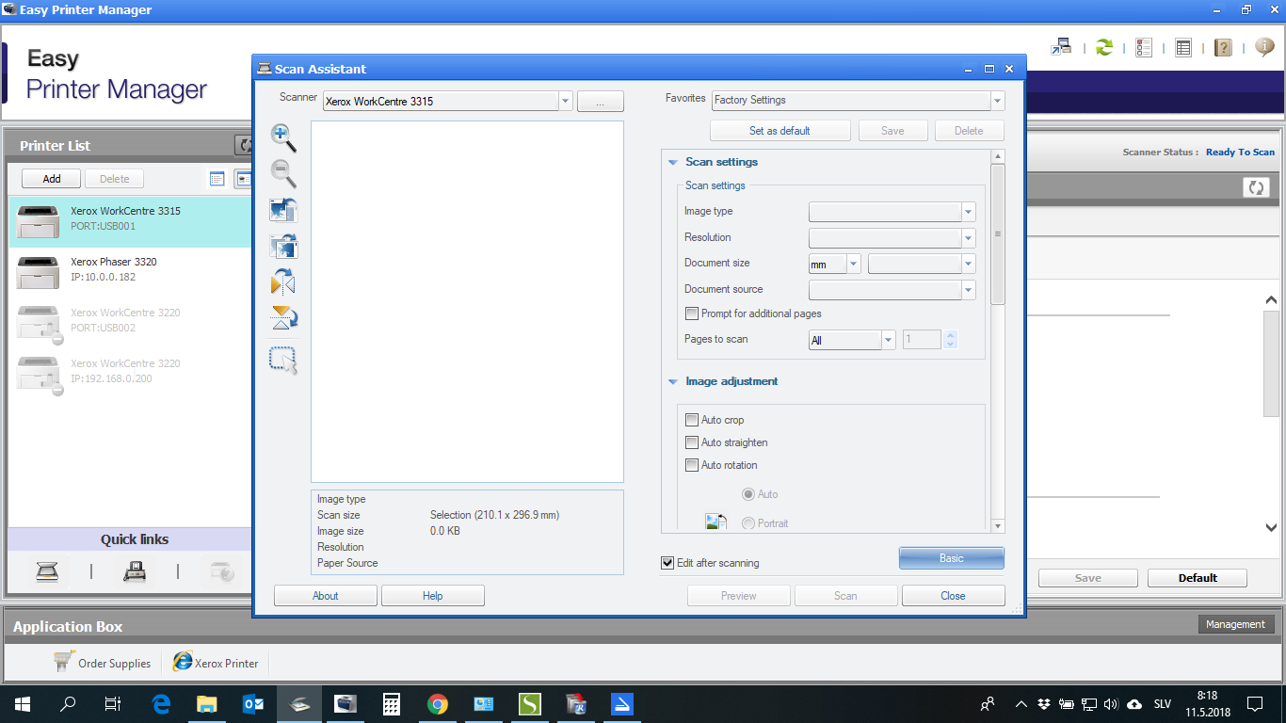Screen dimensions: 1286x723
Task: Open the info speech bubble icon
Action: pyautogui.click(x=1264, y=46)
